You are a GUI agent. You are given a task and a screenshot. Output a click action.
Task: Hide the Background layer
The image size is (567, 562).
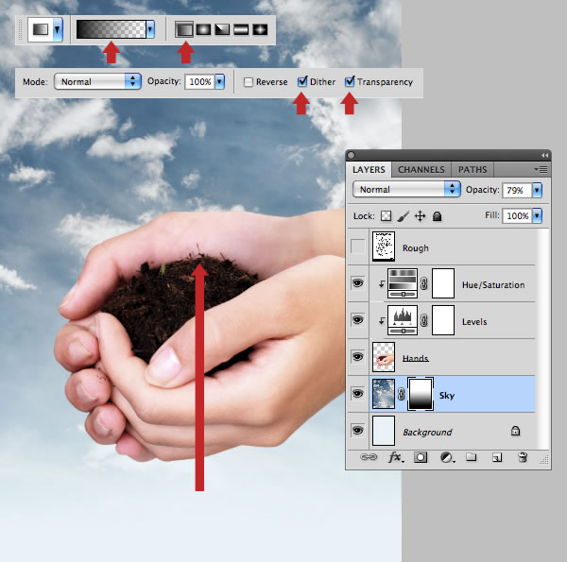(x=357, y=430)
